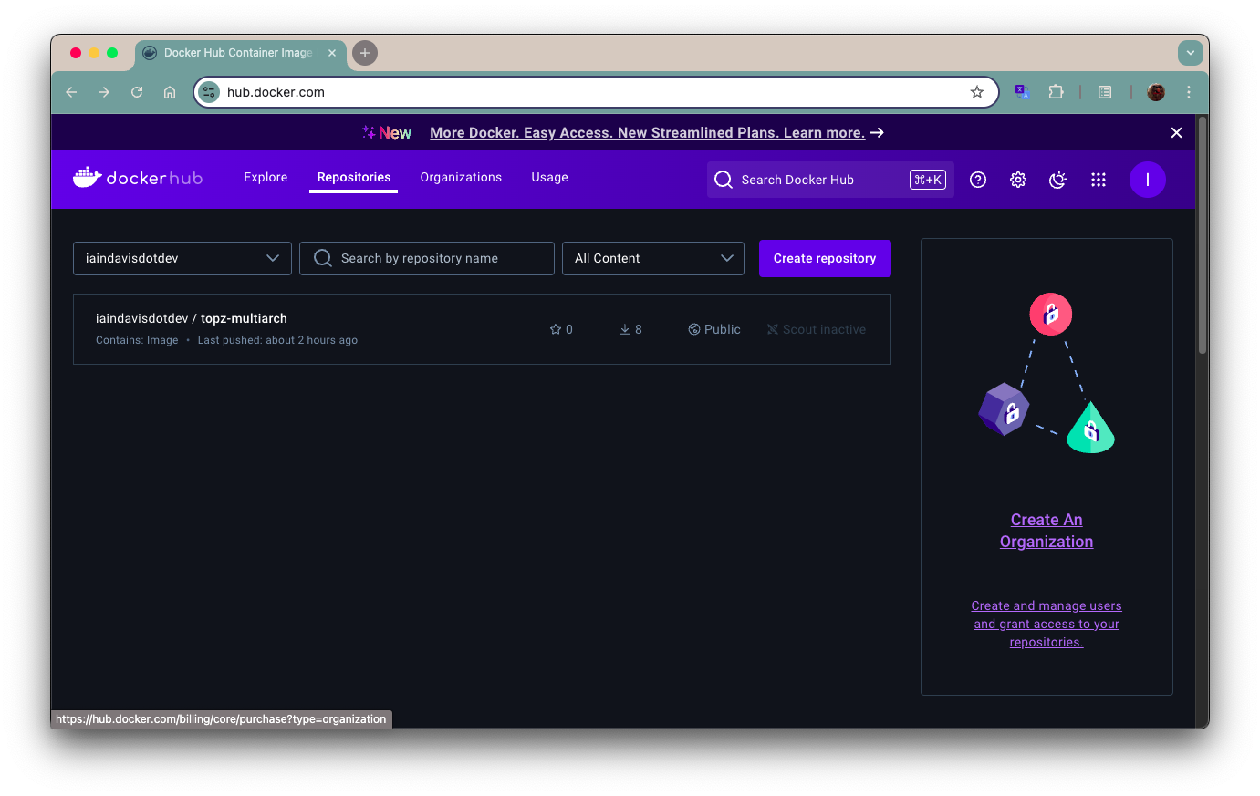Open the help question mark icon
This screenshot has height=796, width=1260.
978,180
